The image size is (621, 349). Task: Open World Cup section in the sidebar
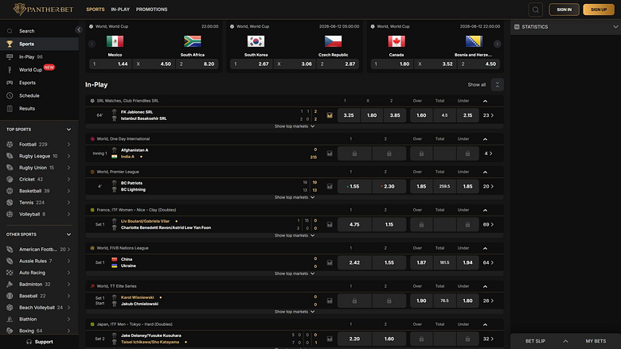pyautogui.click(x=39, y=70)
